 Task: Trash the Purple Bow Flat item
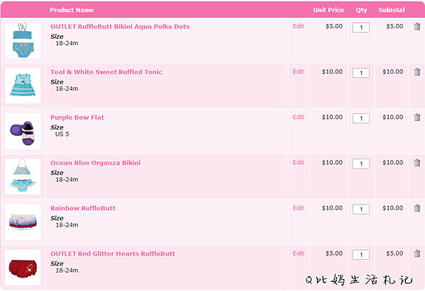click(417, 117)
